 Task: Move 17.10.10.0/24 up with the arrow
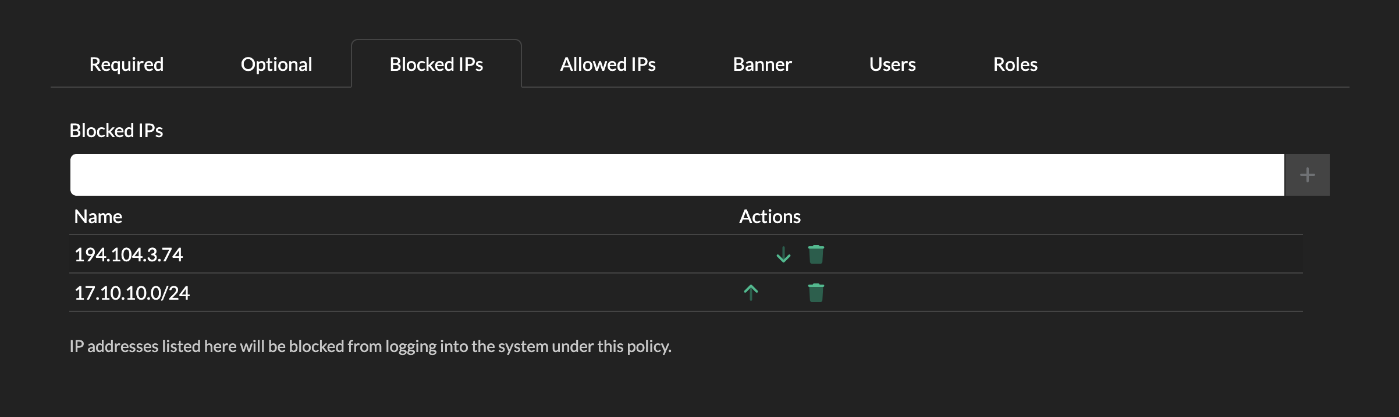(751, 293)
